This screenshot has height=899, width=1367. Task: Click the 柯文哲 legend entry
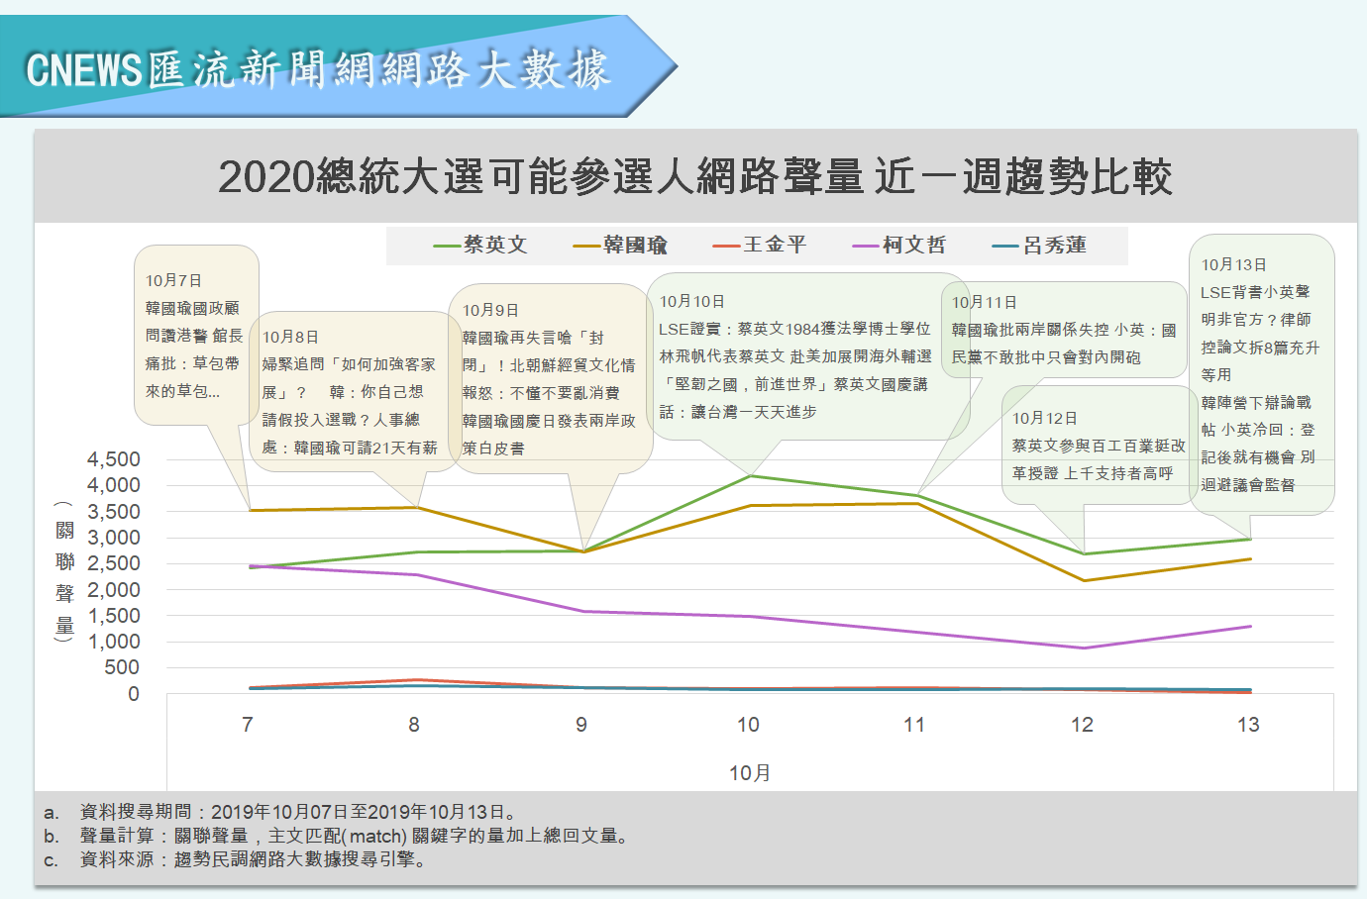[899, 245]
